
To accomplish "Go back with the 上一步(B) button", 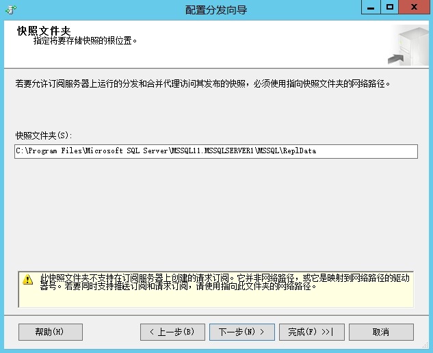I will coord(172,332).
